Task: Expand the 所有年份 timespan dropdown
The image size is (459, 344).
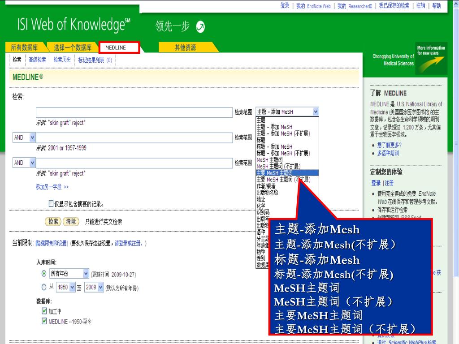Action: (x=69, y=274)
